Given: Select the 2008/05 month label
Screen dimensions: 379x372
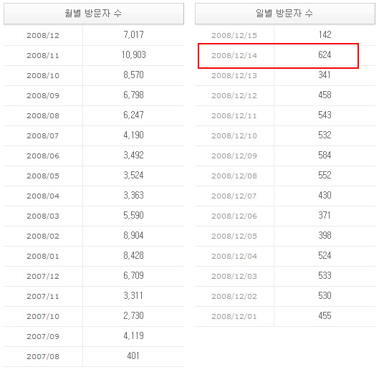Looking at the screenshot, I should click(x=43, y=176).
